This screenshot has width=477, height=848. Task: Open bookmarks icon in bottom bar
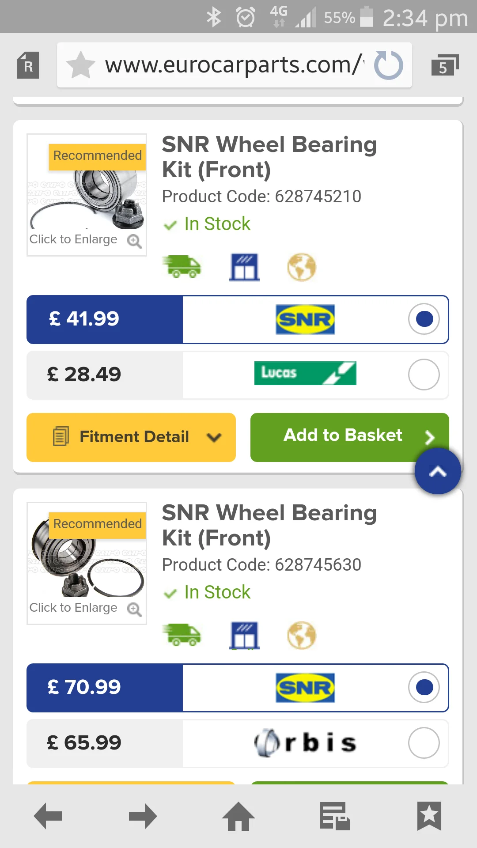(x=429, y=816)
